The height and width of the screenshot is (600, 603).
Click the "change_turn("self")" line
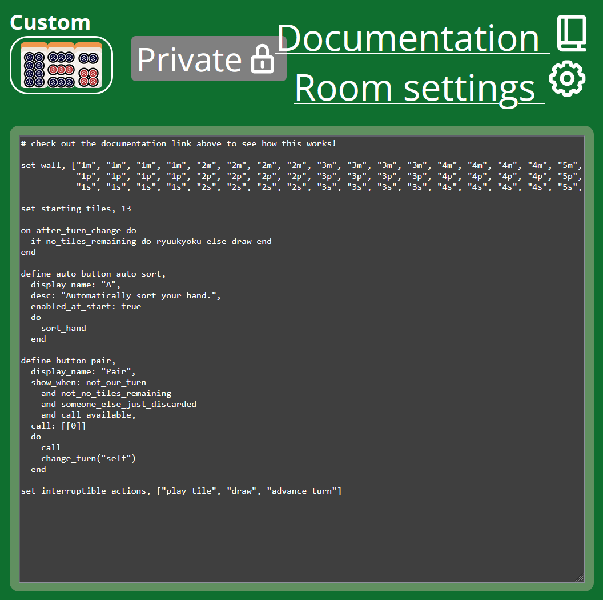pyautogui.click(x=89, y=458)
